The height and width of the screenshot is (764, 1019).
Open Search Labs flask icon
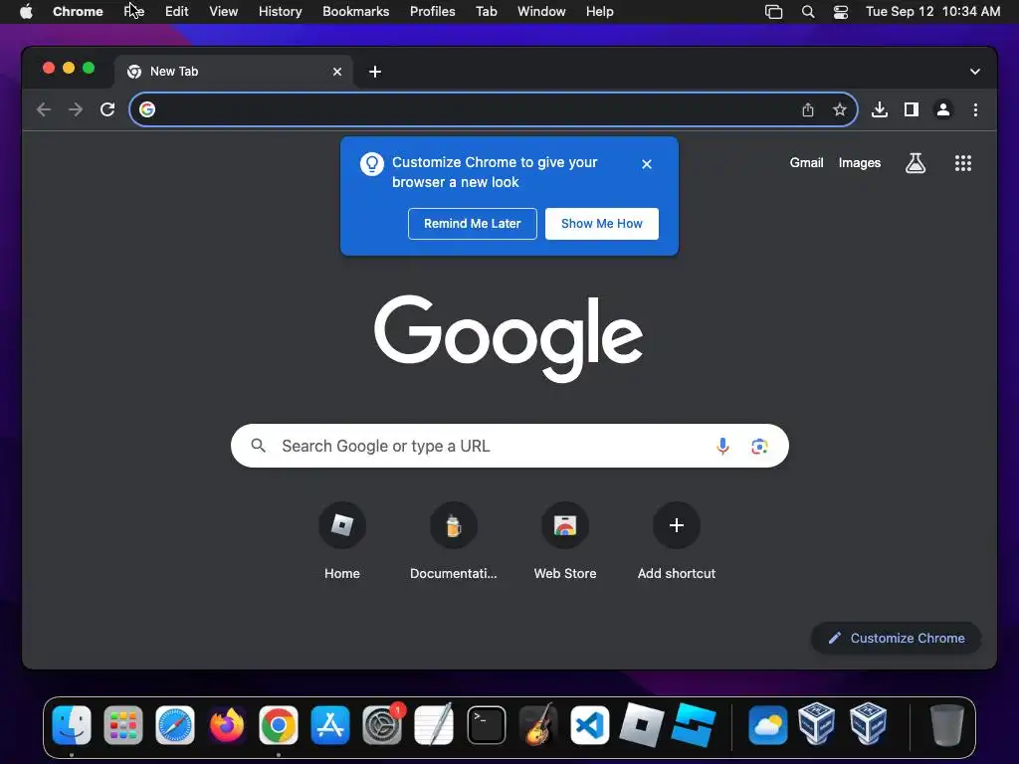click(916, 163)
